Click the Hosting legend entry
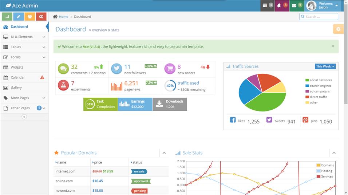This screenshot has width=348, height=195. 324,171
